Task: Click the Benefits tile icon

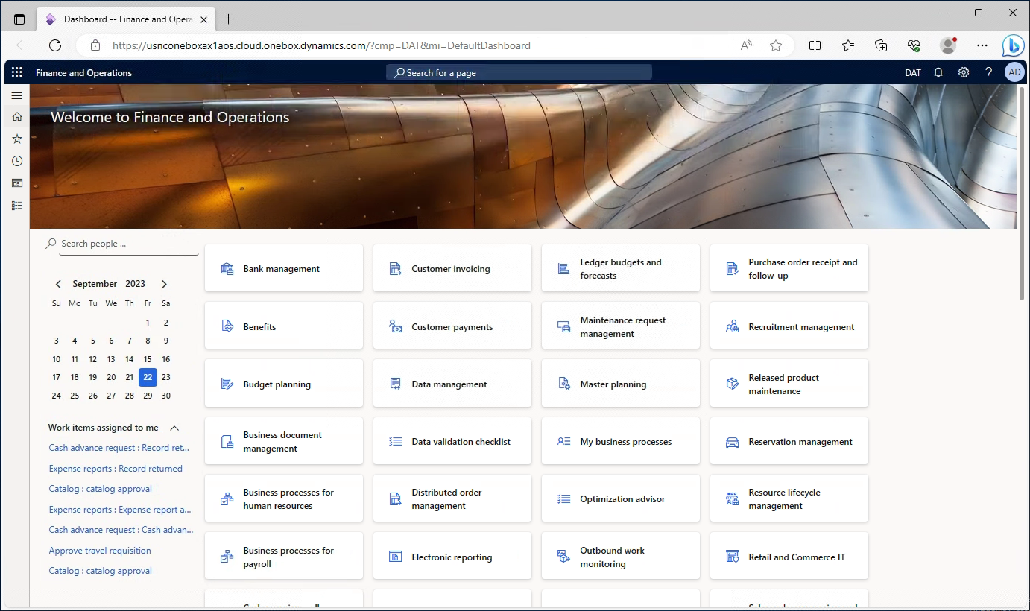Action: pyautogui.click(x=227, y=326)
